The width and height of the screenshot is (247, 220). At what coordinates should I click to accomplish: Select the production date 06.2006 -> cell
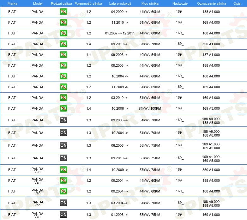[119, 145]
